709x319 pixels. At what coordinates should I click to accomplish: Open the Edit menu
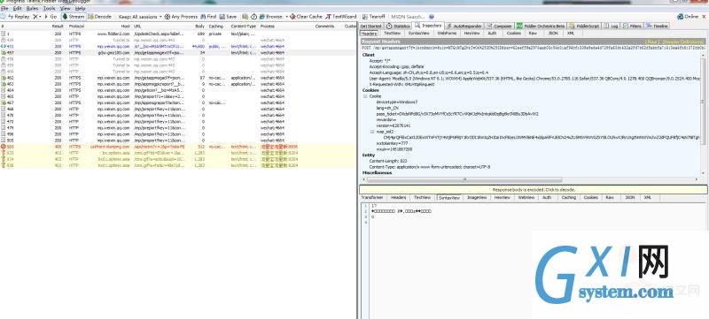(17, 9)
